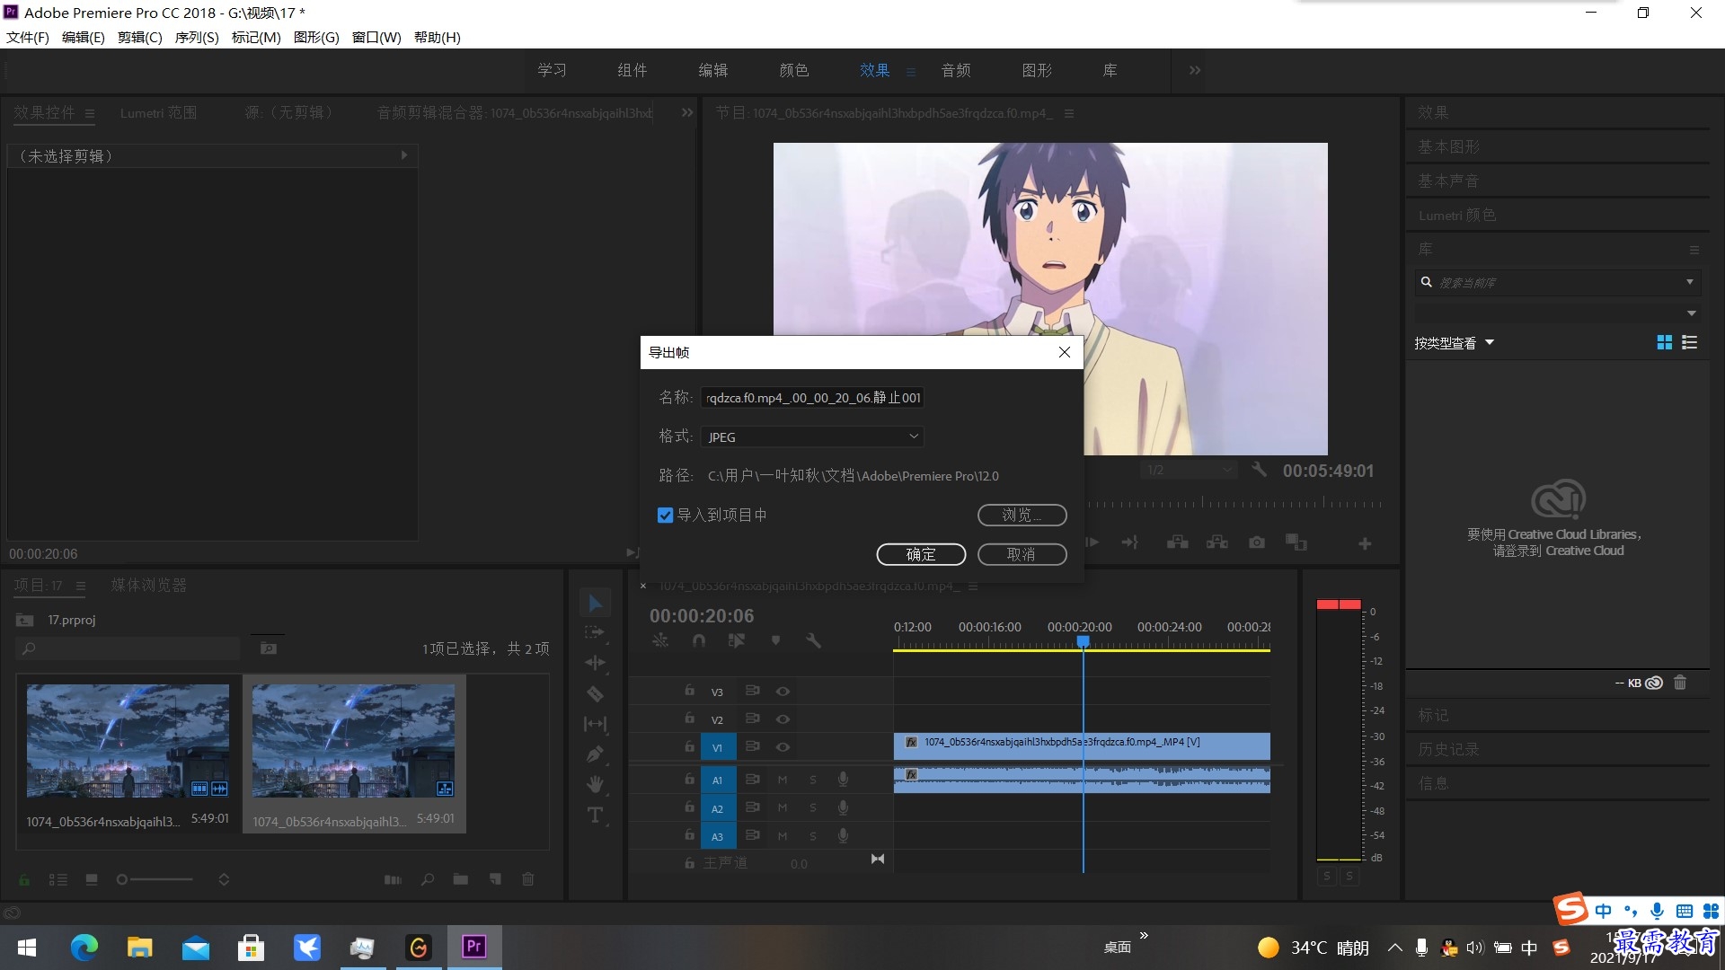1725x970 pixels.
Task: Toggle Snap magnet icon in timeline
Action: (x=699, y=640)
